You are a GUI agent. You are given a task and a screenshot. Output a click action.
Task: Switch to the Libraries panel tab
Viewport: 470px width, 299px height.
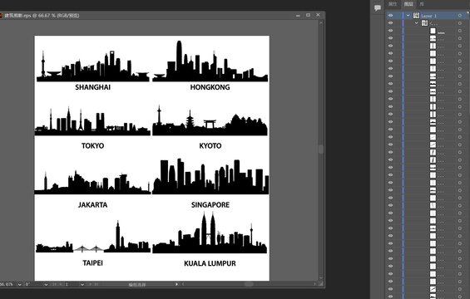point(422,4)
